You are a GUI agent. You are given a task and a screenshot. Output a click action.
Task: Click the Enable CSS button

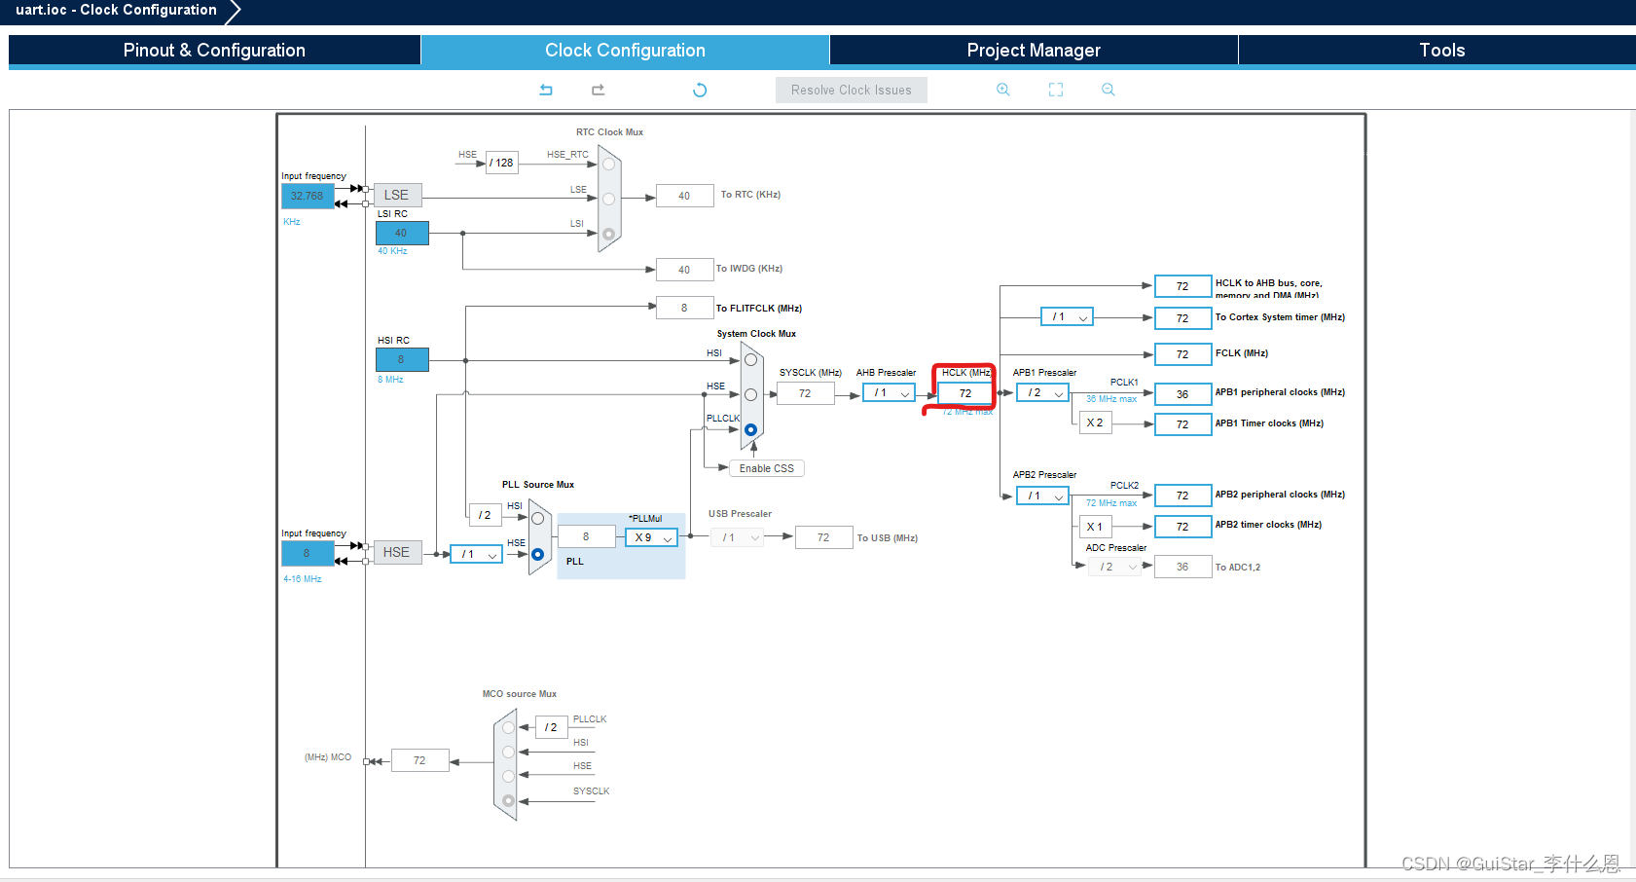pyautogui.click(x=767, y=468)
